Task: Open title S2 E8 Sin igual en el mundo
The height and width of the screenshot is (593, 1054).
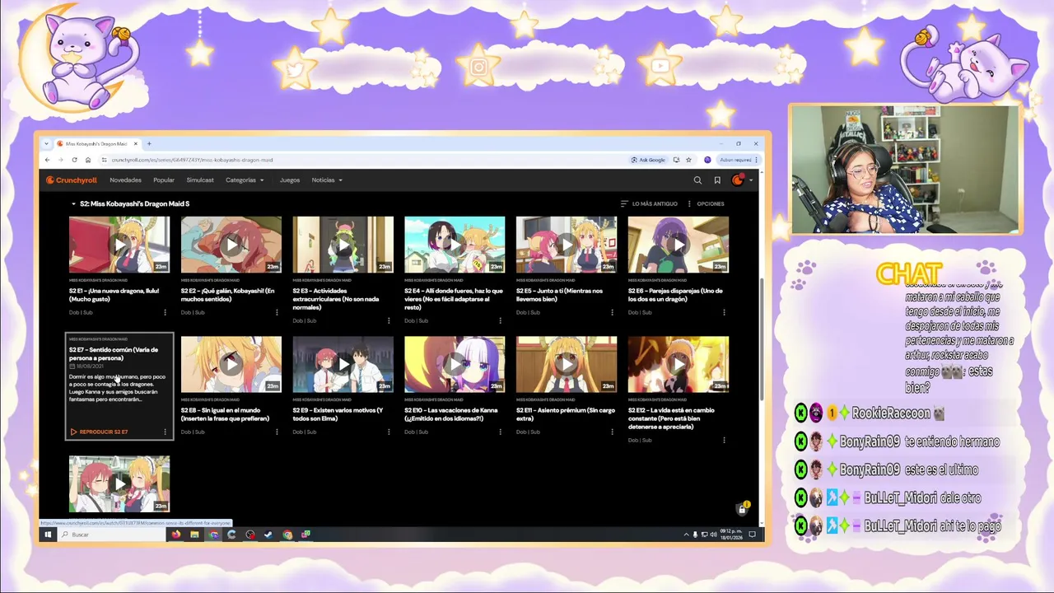Action: (226, 414)
